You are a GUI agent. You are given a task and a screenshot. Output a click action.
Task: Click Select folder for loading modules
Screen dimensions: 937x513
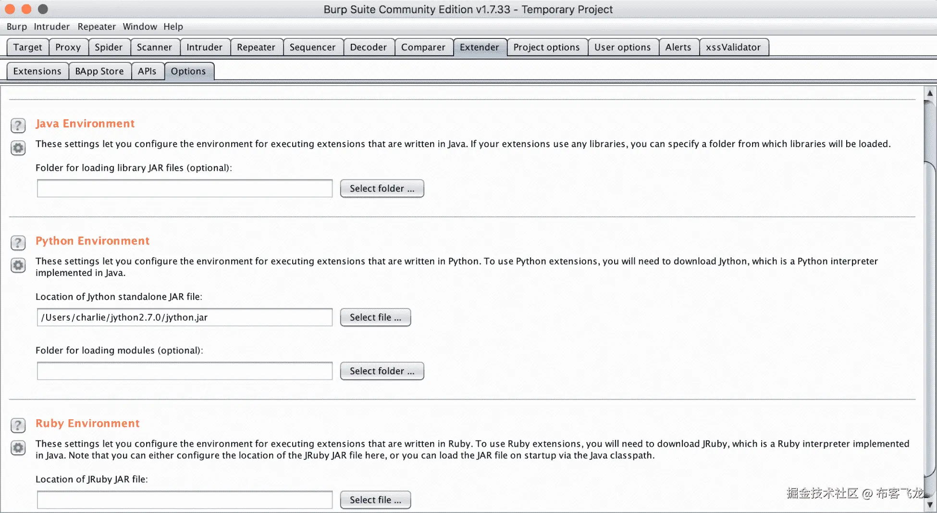(382, 371)
